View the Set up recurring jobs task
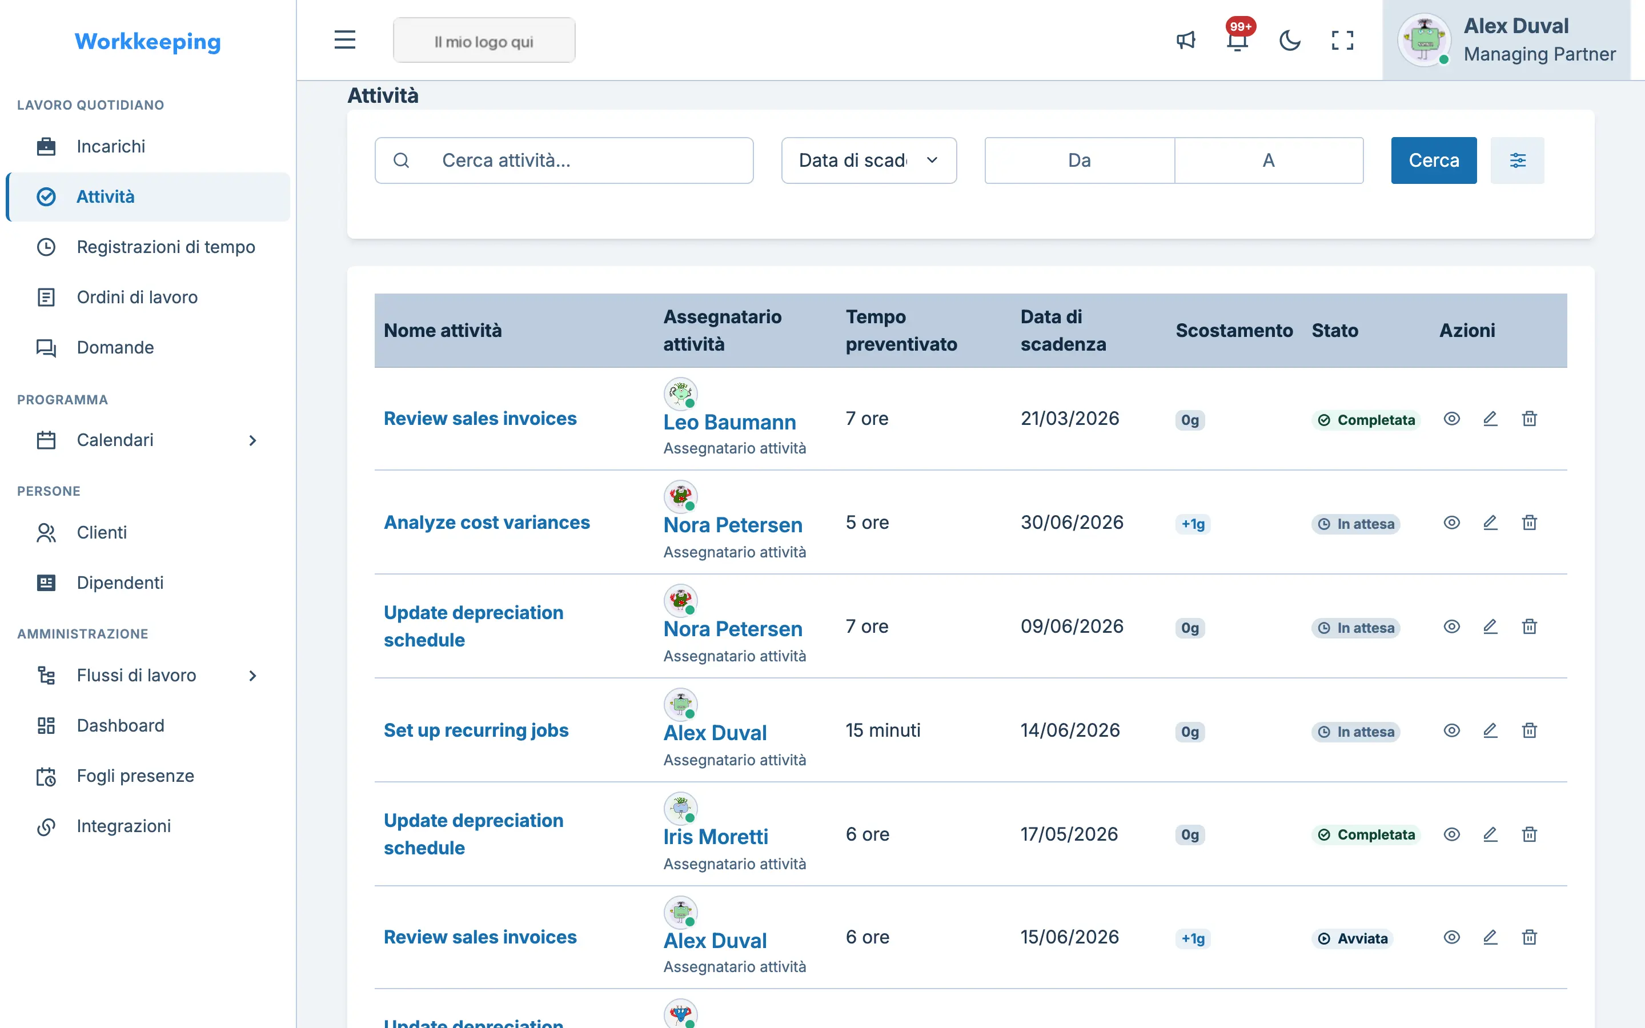 1451,731
